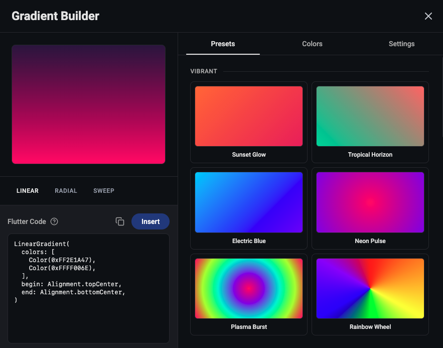Switch to the Colors tab
443x348 pixels.
(312, 44)
